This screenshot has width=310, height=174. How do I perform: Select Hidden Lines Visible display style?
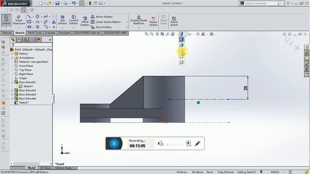coord(181,57)
